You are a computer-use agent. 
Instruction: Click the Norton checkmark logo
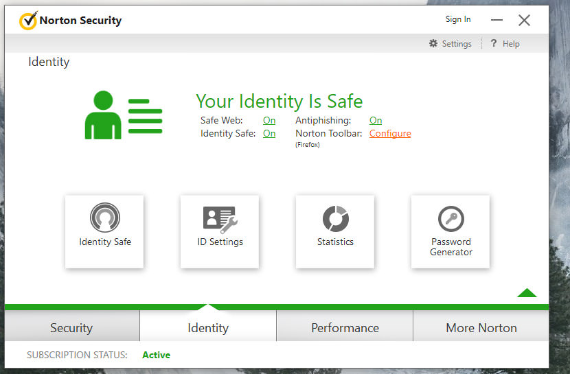click(x=28, y=21)
